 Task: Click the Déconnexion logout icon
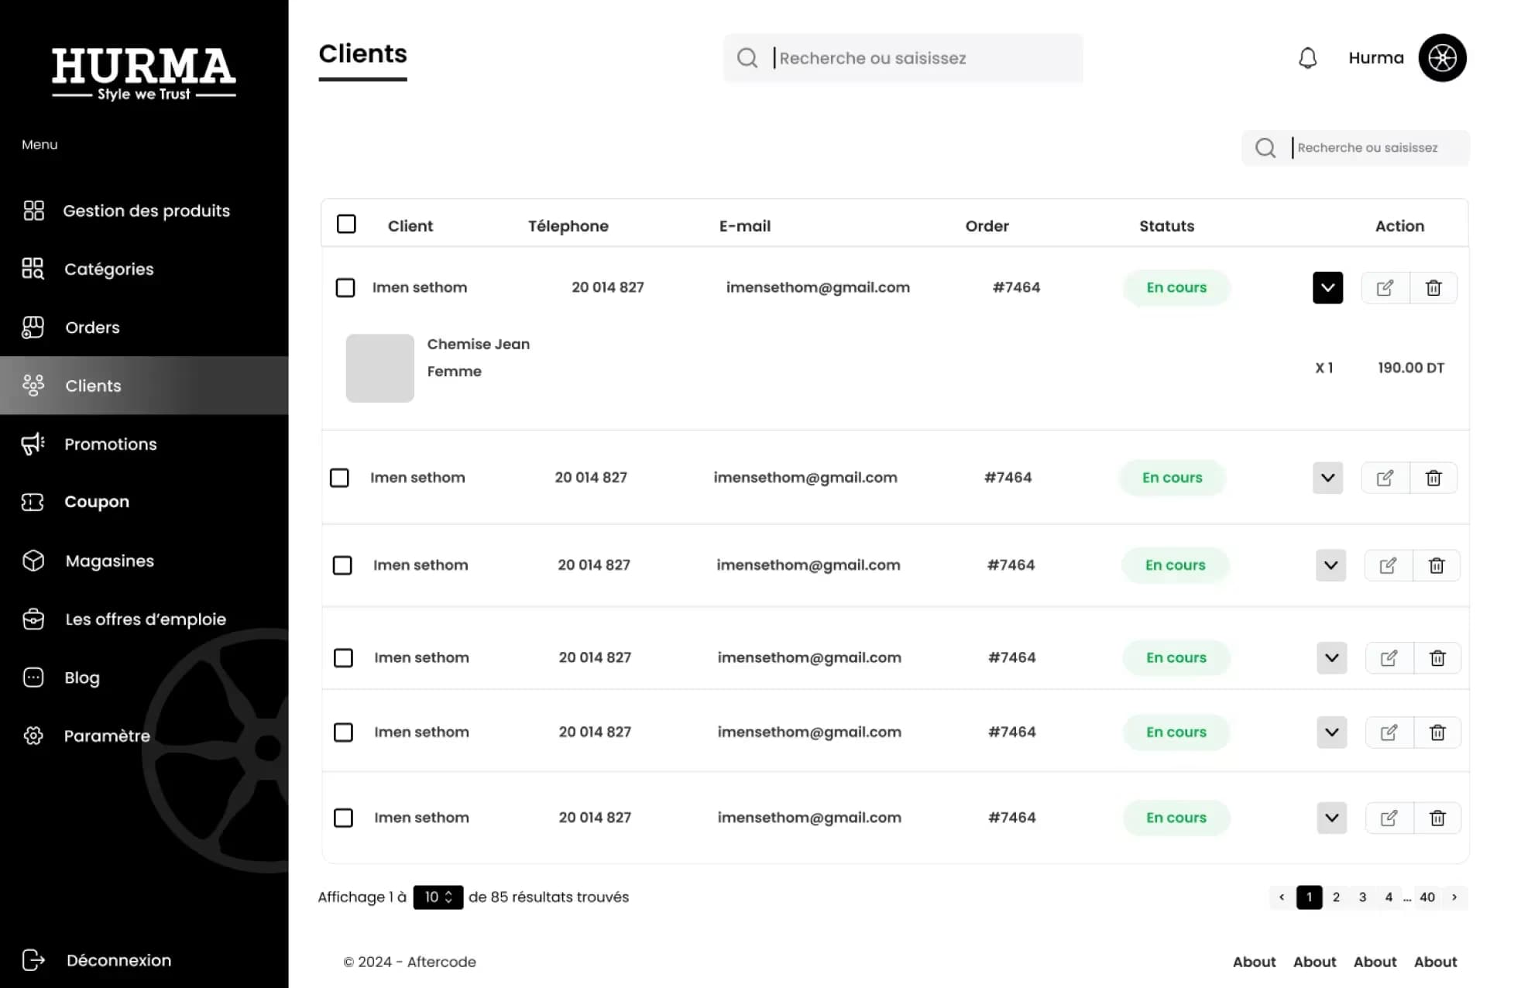33,960
